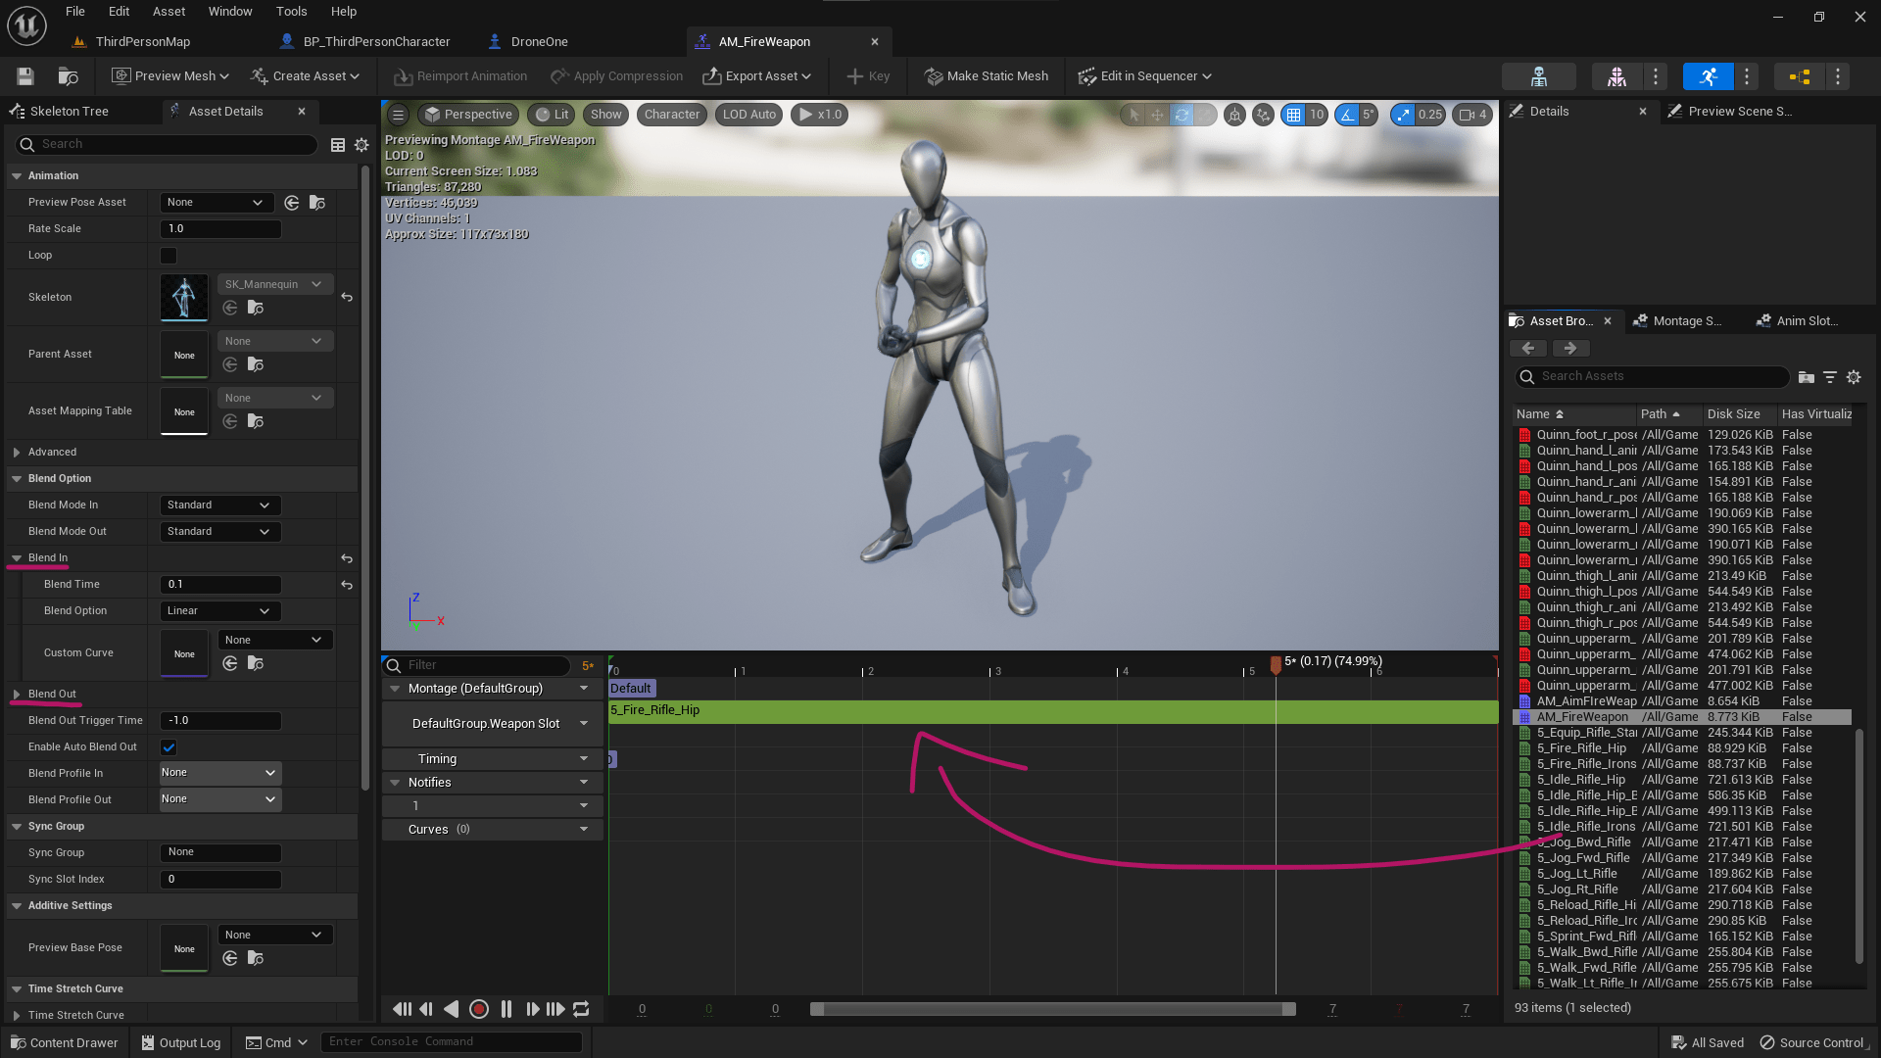Viewport: 1881px width, 1058px height.
Task: Open the Blend Mode In dropdown
Action: pyautogui.click(x=218, y=505)
